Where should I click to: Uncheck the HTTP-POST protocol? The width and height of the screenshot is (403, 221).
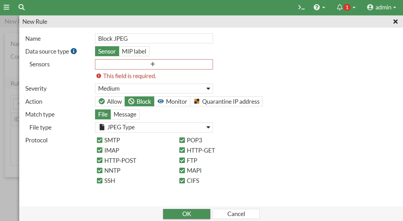(x=100, y=160)
